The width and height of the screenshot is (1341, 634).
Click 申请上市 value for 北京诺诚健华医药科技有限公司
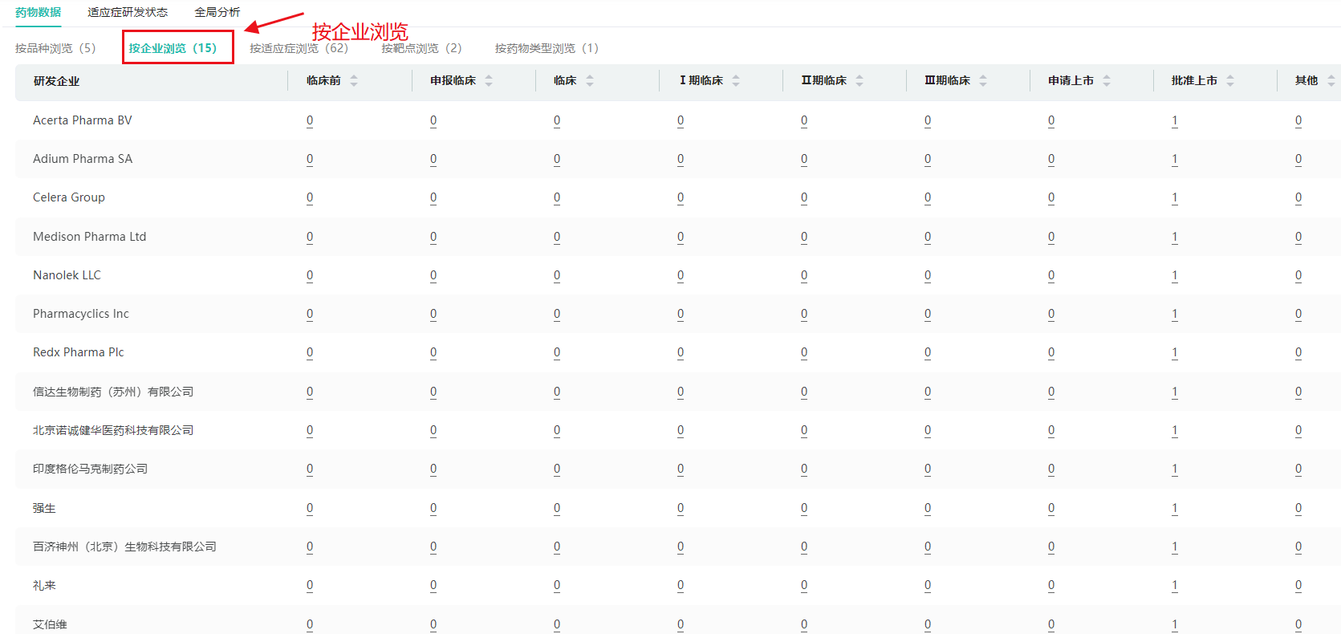pyautogui.click(x=1051, y=431)
